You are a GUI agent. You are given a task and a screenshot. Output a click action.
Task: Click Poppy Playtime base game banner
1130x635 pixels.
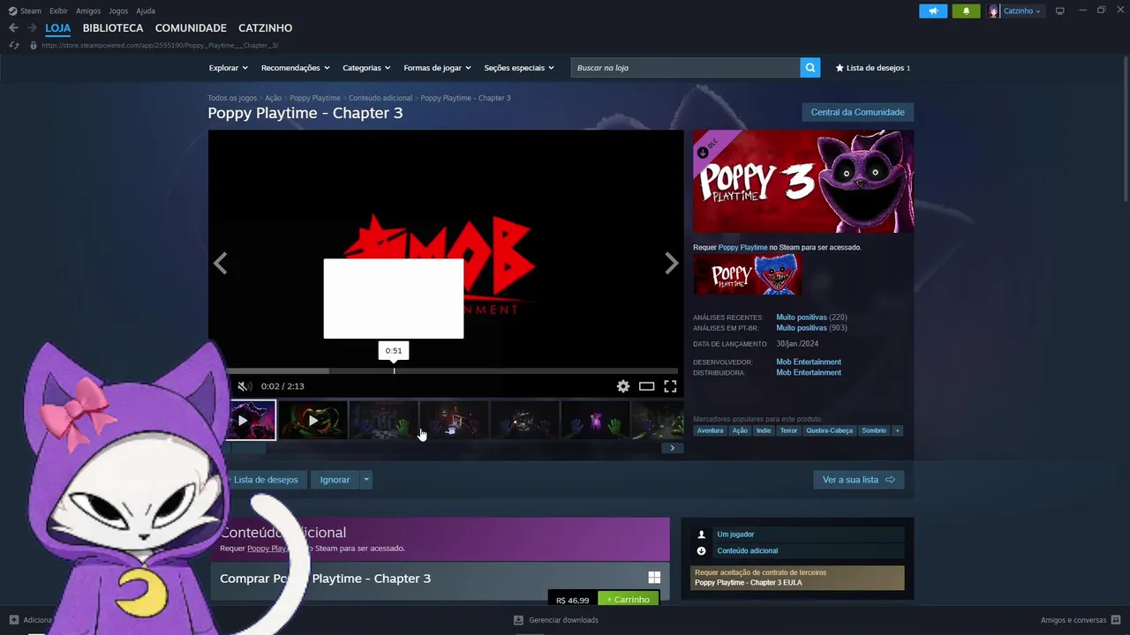click(x=747, y=275)
